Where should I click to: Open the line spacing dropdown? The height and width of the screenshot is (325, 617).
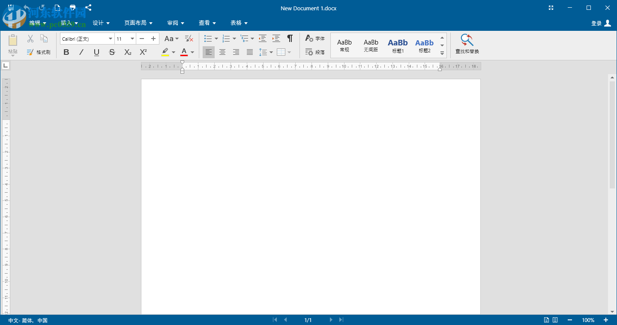[x=272, y=52]
